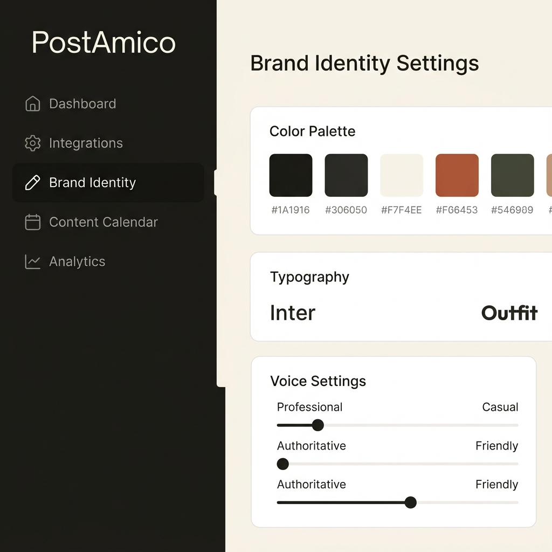Screen dimensions: 552x552
Task: Click the #546989 hex code label
Action: [512, 210]
